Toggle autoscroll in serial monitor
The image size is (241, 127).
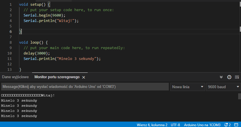click(x=221, y=77)
